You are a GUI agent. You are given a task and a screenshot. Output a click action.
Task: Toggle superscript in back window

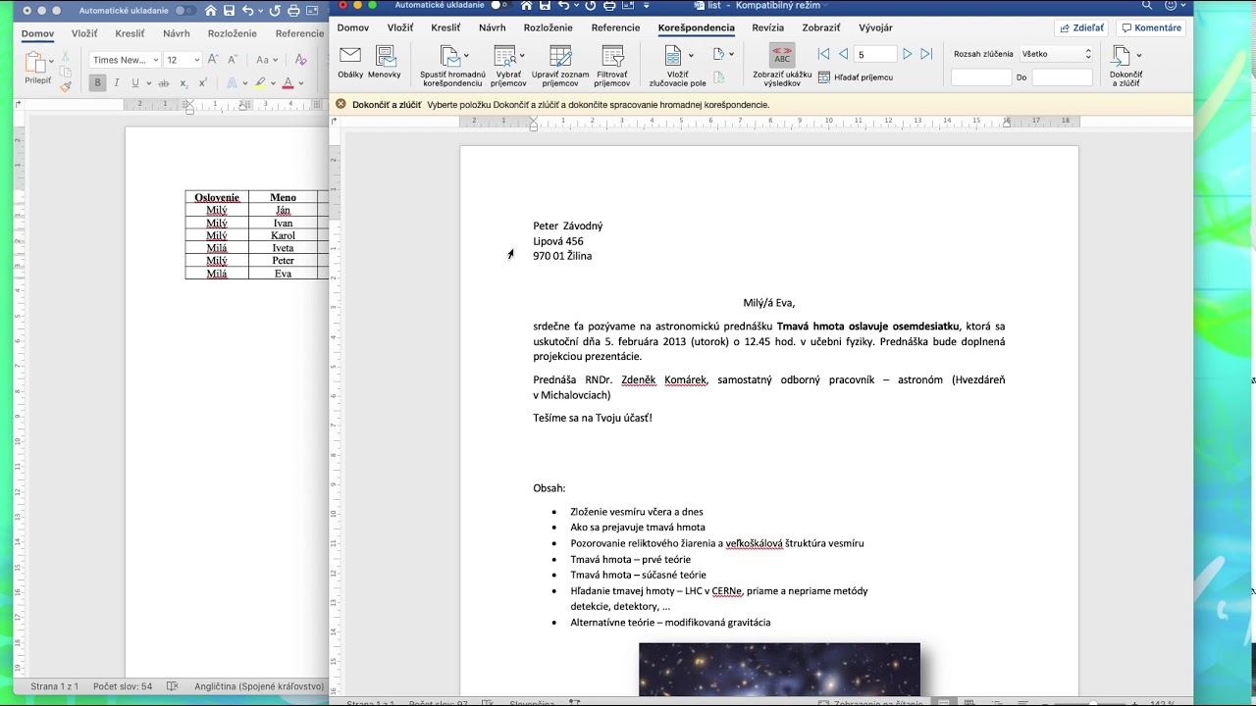pos(202,83)
